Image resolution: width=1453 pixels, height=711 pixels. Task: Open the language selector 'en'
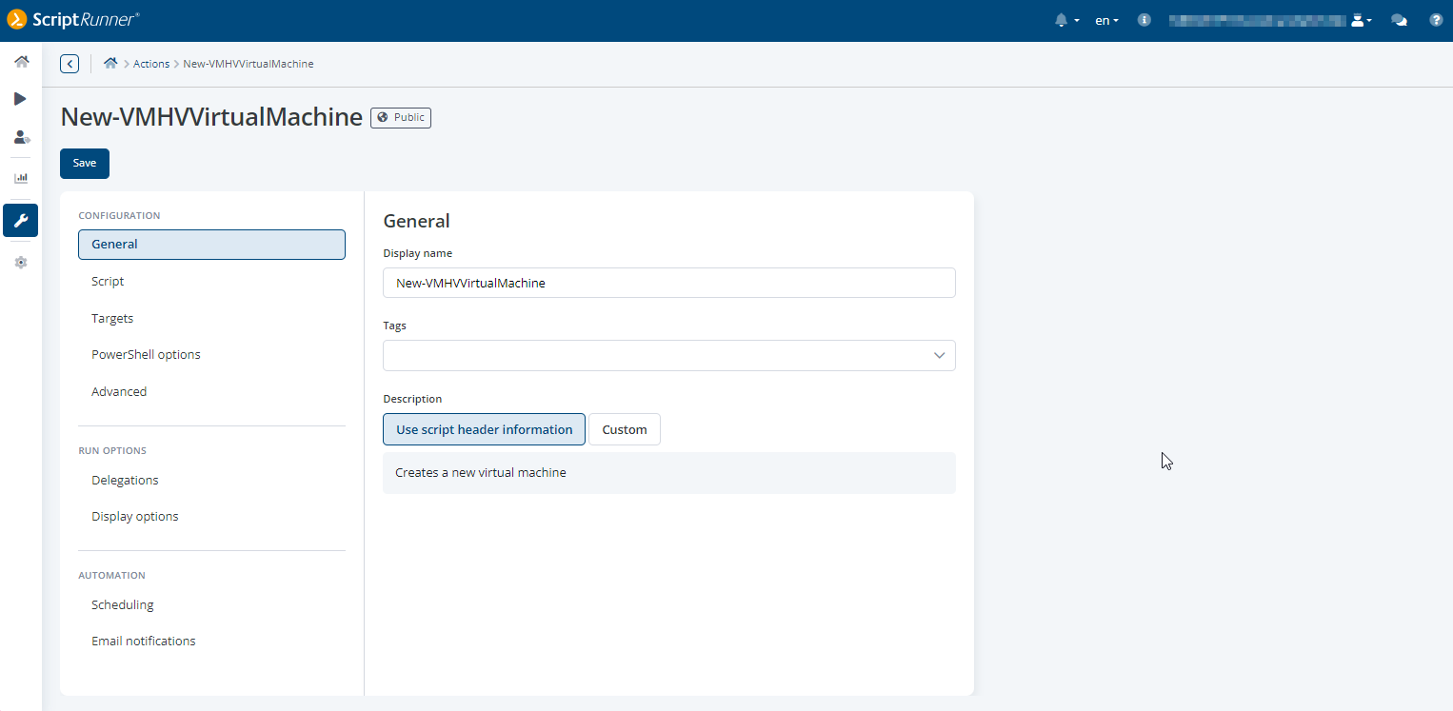click(x=1106, y=20)
